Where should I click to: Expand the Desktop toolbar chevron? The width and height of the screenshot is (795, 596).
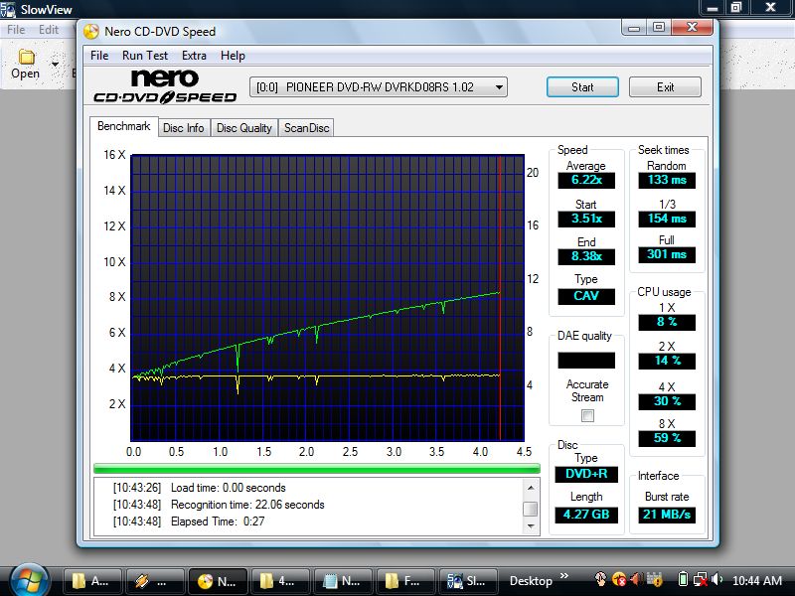click(564, 576)
